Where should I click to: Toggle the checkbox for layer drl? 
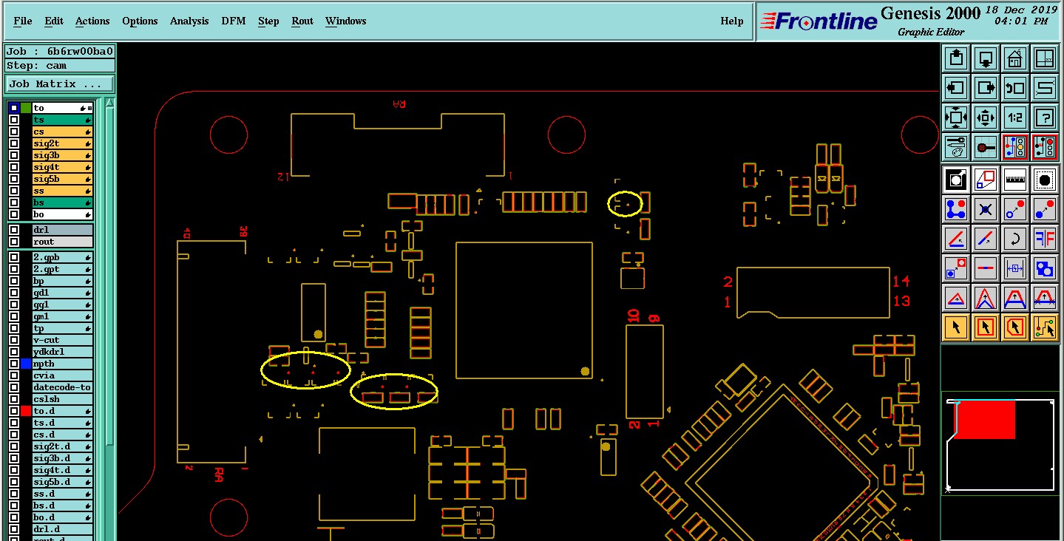click(x=14, y=230)
